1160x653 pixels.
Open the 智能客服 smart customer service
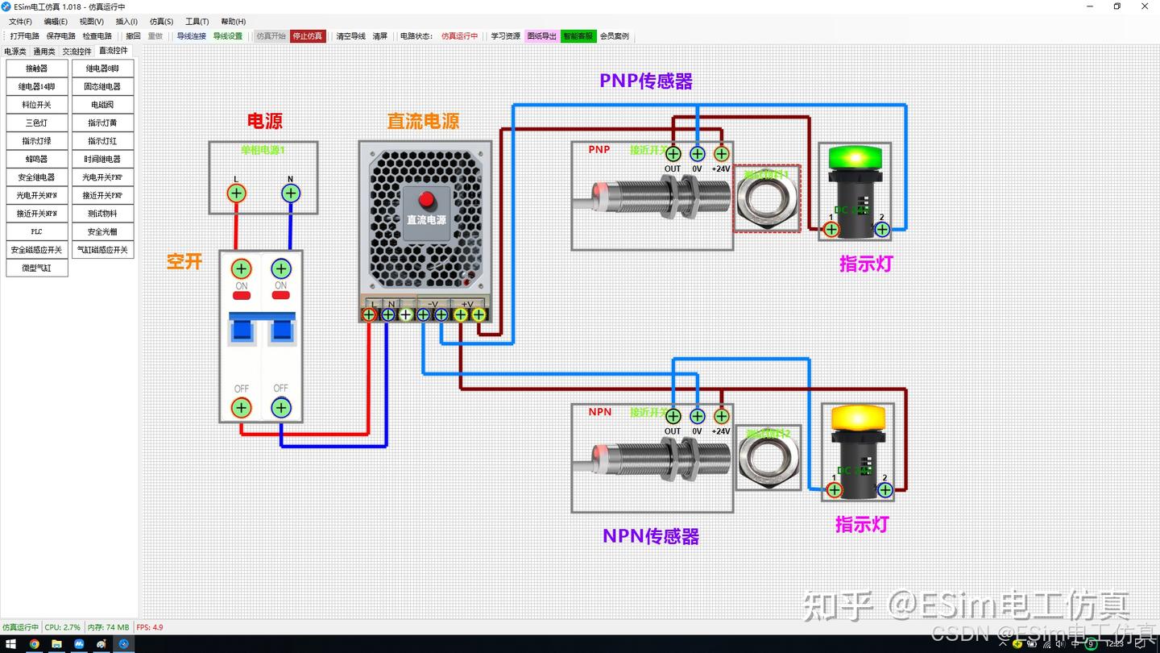click(578, 35)
